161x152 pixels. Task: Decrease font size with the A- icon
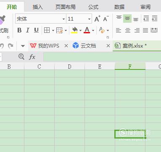click(x=106, y=19)
